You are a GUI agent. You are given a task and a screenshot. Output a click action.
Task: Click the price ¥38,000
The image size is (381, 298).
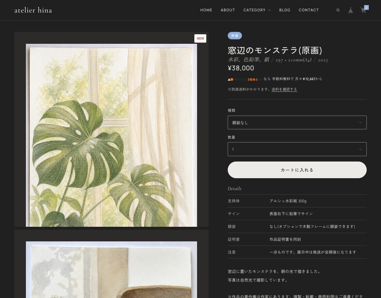pyautogui.click(x=241, y=68)
